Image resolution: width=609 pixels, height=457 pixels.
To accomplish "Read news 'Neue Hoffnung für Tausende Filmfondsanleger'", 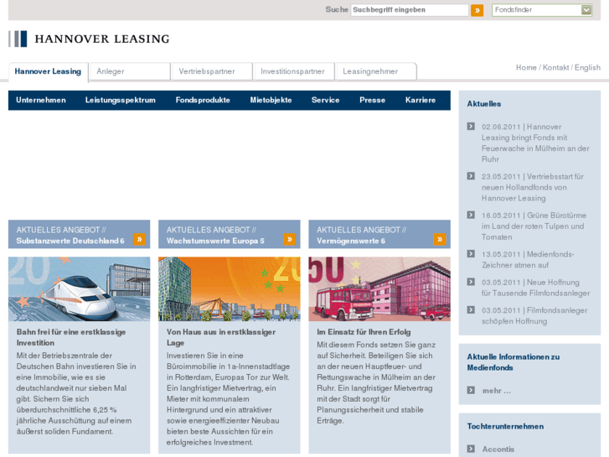I will [x=535, y=288].
